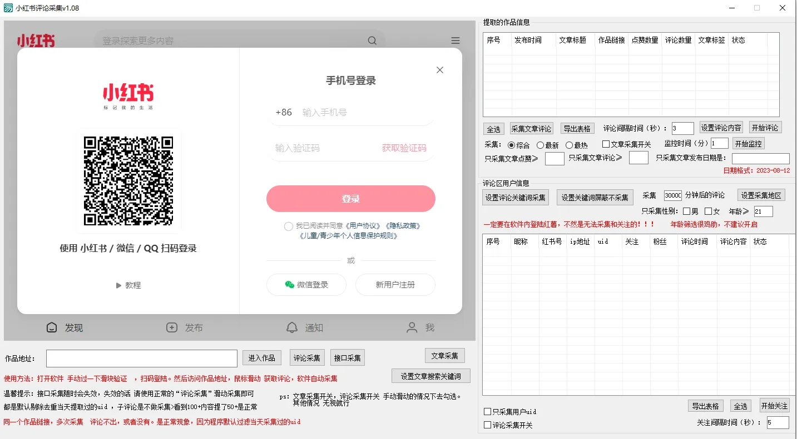
Task: Click the 开始关注 button
Action: pos(774,405)
